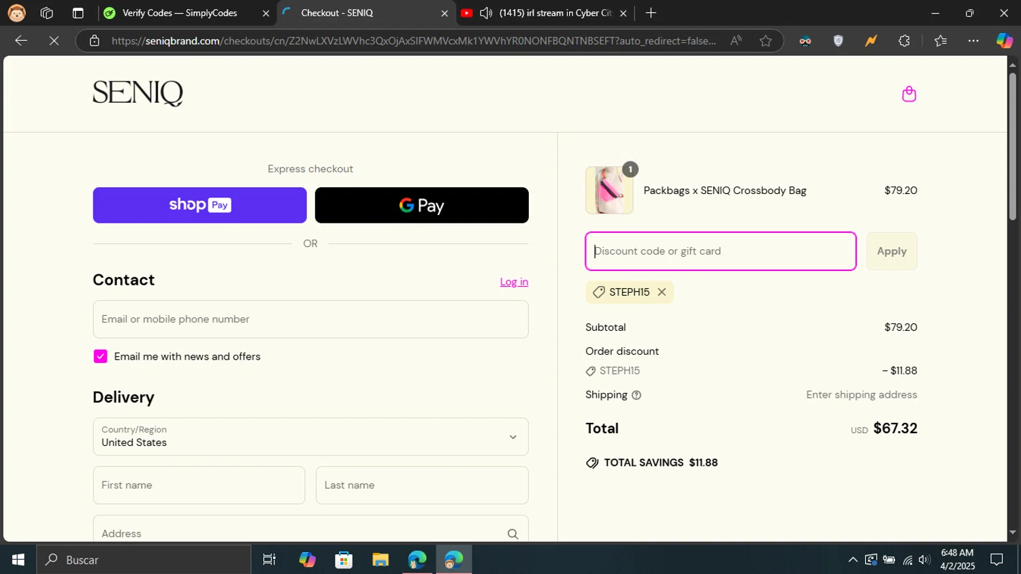Click the Buscar taskbar search box
The height and width of the screenshot is (574, 1021).
coord(144,560)
